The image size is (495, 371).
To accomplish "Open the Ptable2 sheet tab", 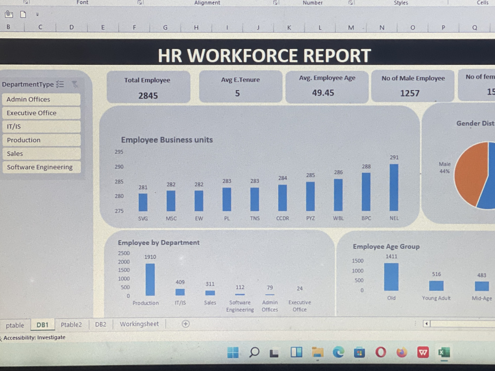I will point(71,325).
